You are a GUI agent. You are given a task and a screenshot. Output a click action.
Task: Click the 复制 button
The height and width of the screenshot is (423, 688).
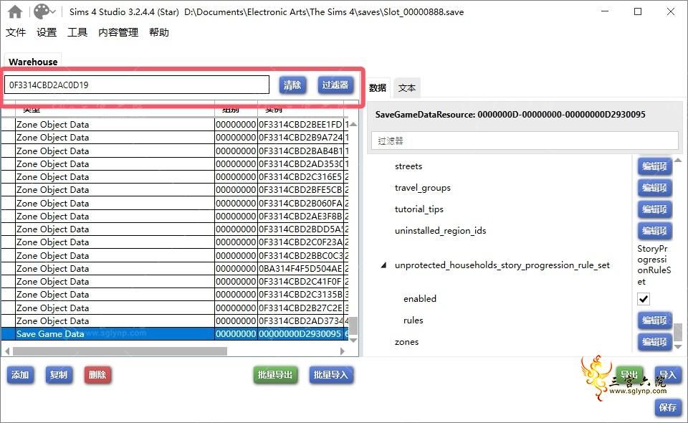coord(59,375)
